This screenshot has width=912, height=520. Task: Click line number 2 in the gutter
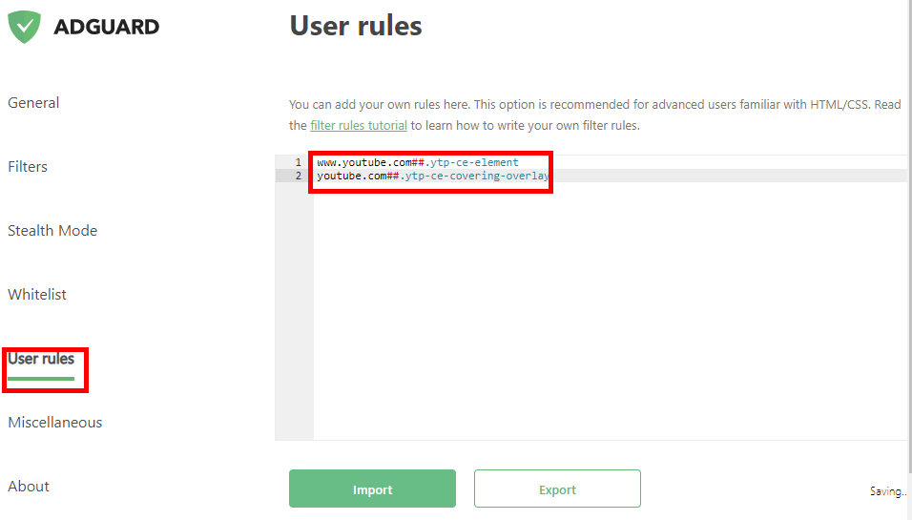pos(298,176)
